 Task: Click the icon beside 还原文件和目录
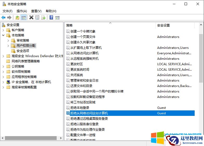click(68, 86)
